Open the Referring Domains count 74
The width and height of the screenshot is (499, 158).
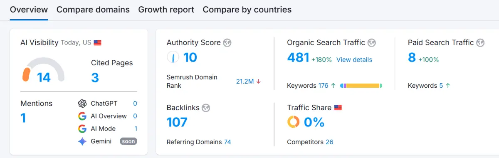pyautogui.click(x=227, y=142)
